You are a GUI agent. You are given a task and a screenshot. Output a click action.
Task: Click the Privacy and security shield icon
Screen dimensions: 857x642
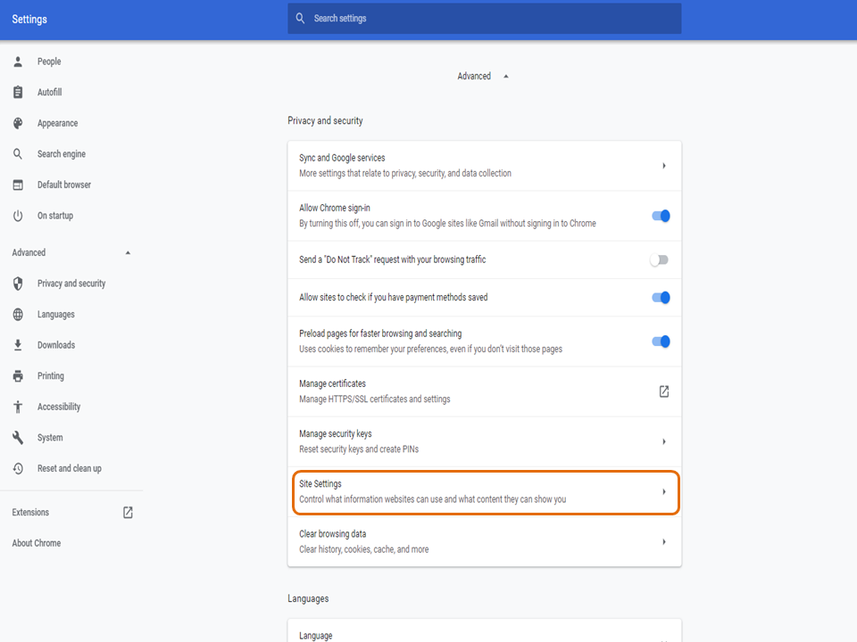(x=18, y=284)
